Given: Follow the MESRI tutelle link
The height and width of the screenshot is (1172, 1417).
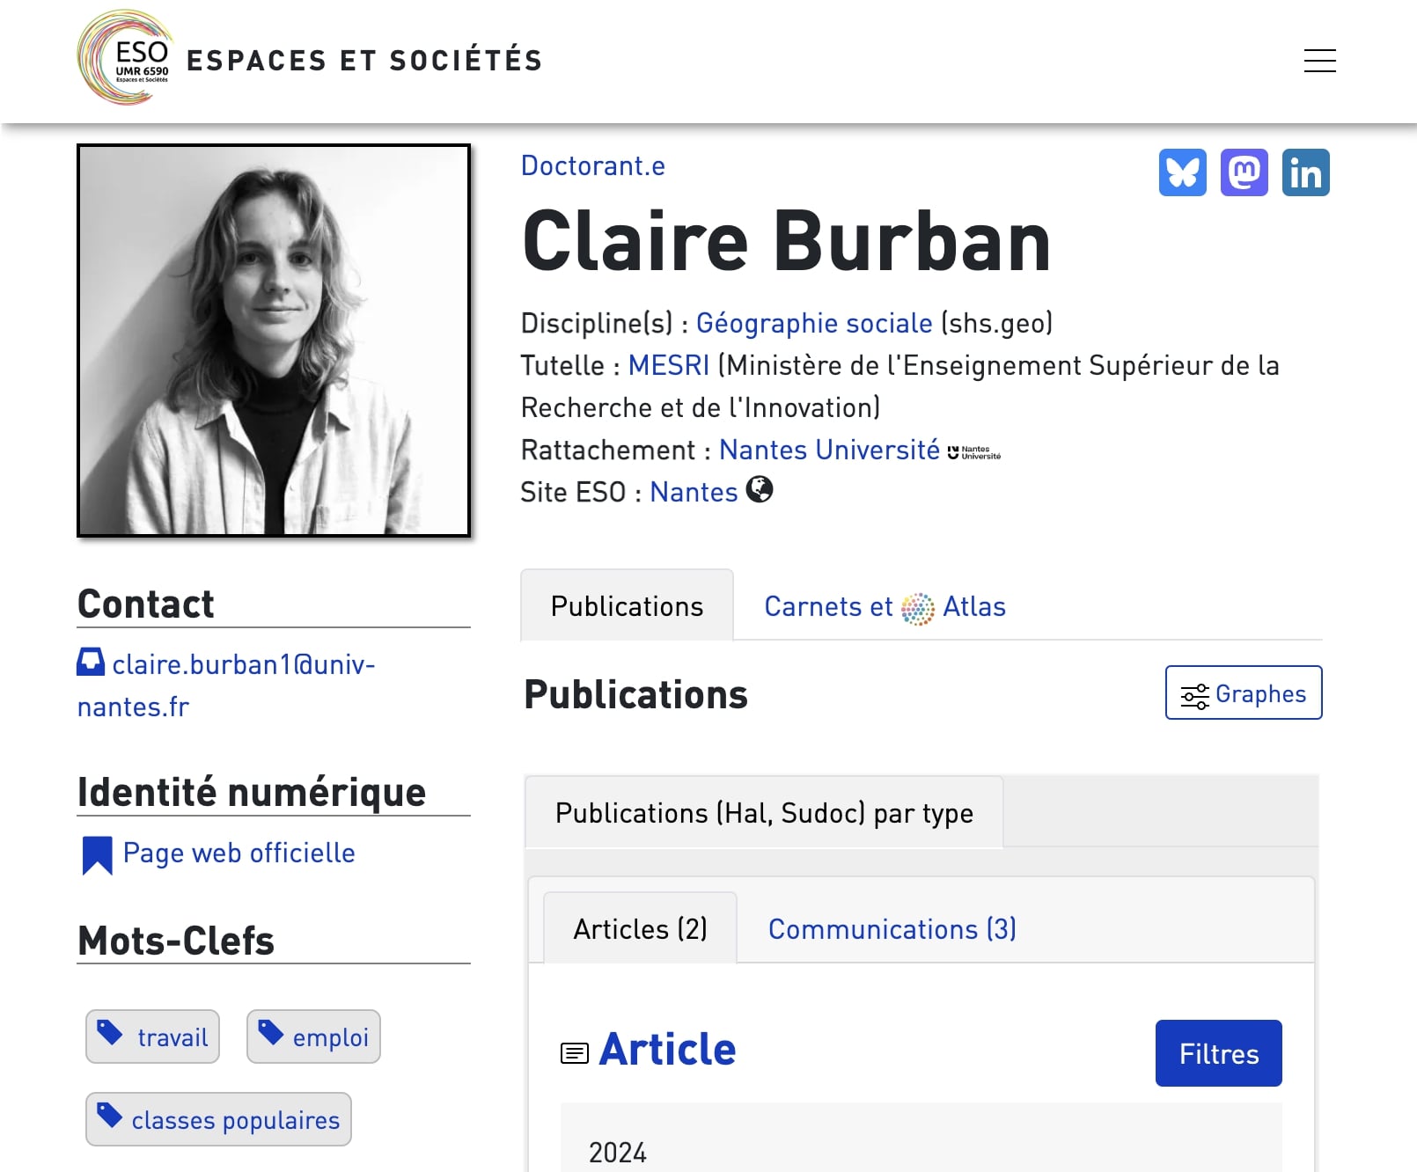Looking at the screenshot, I should pos(669,364).
